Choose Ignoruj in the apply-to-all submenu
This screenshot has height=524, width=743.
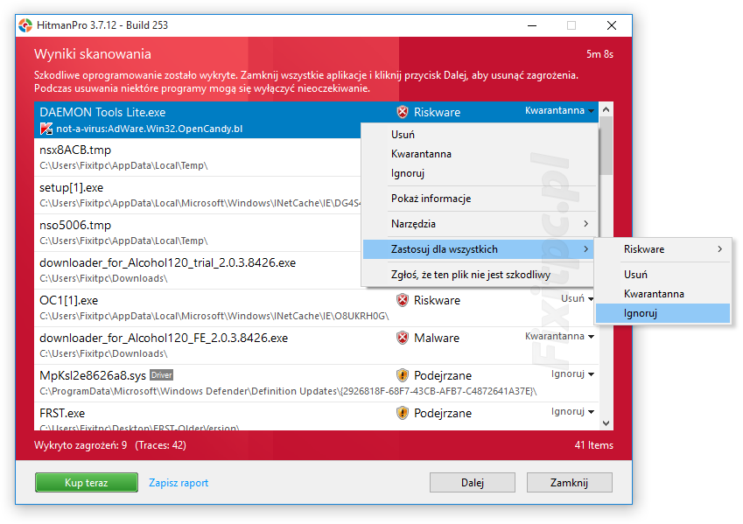point(662,313)
